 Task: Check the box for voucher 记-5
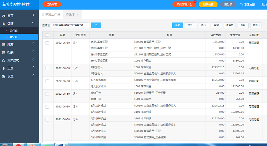(x=47, y=107)
